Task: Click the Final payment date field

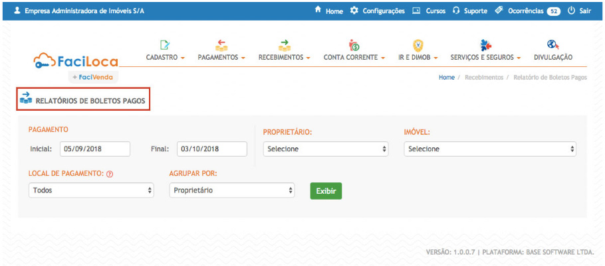Action: click(211, 149)
